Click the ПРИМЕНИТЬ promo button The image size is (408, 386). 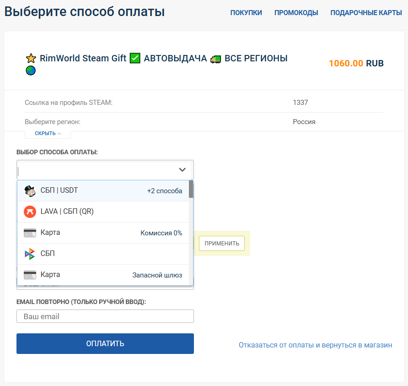click(222, 243)
